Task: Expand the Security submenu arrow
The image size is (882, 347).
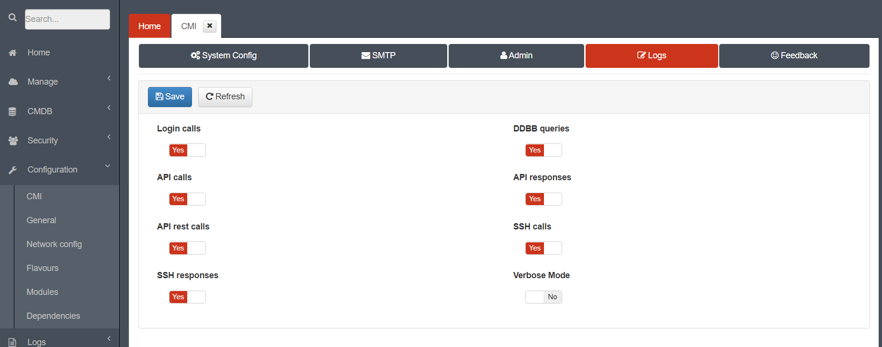Action: 109,137
